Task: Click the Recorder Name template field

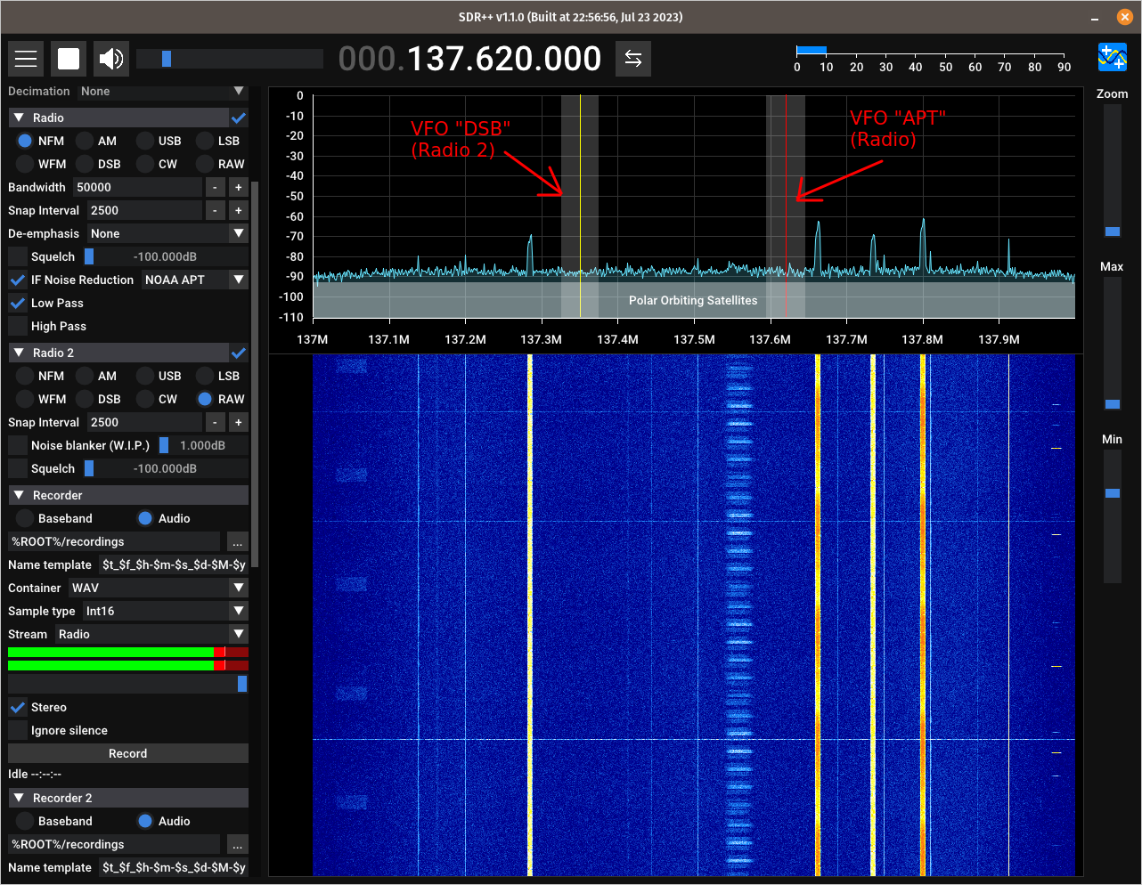Action: (174, 564)
